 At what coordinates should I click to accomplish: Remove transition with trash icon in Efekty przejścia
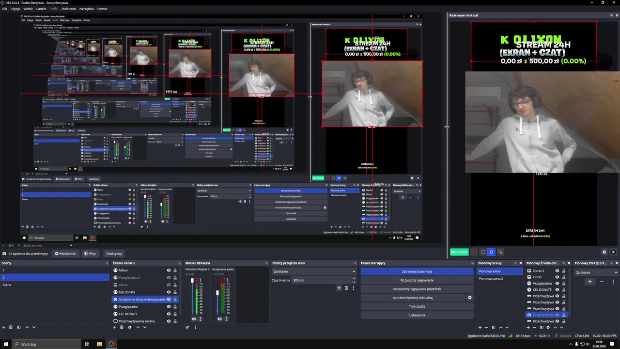[346, 288]
